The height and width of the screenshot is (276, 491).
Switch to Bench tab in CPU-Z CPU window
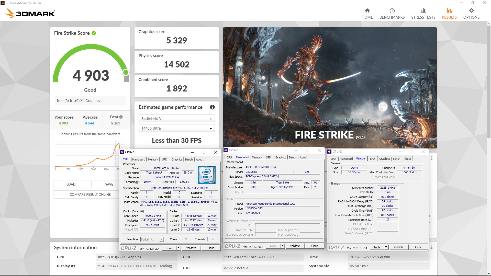click(x=189, y=159)
